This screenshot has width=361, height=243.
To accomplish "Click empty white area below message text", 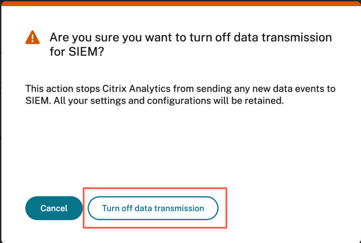I will point(180,150).
